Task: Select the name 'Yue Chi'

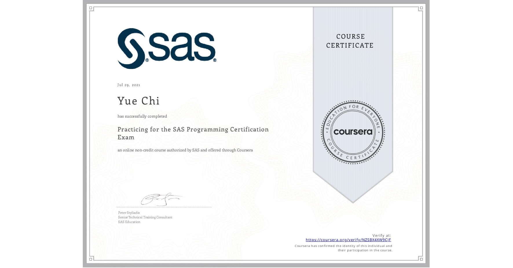Action: tap(138, 101)
